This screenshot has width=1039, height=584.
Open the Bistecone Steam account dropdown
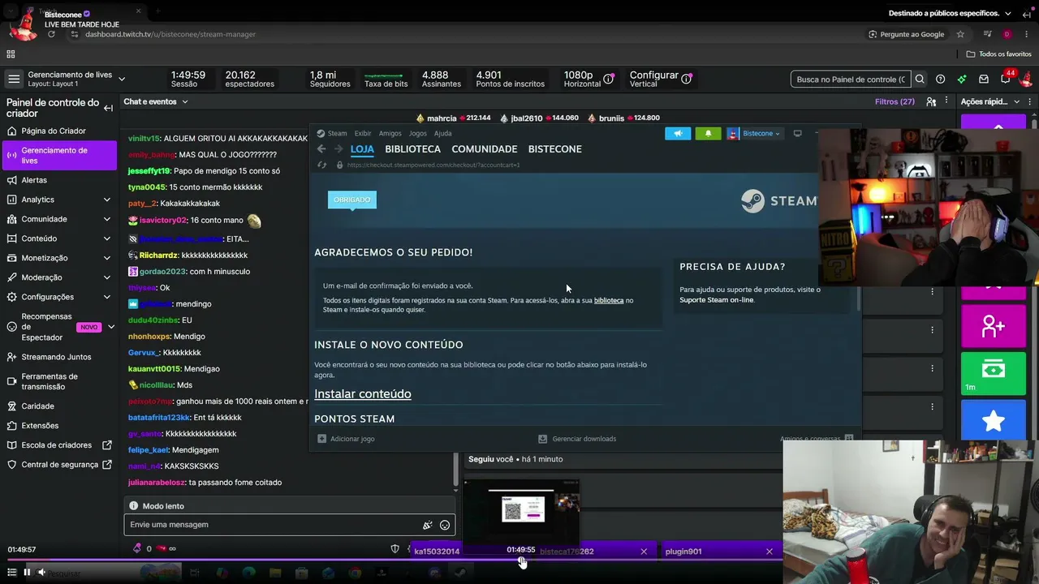coord(755,134)
